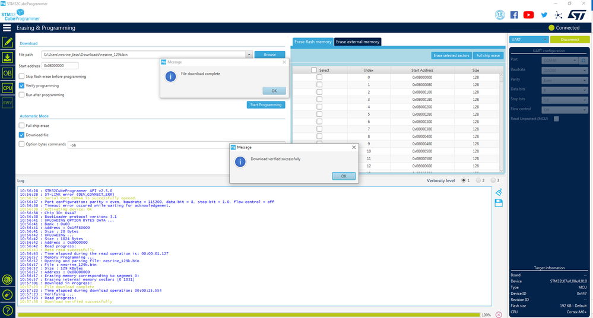Open the SWV viewer icon
Screen dimensions: 593x318
8,103
